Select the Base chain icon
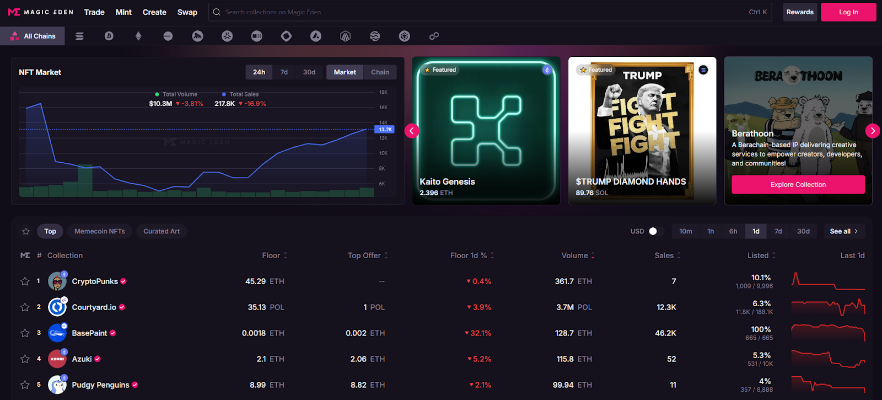882x400 pixels. point(168,36)
